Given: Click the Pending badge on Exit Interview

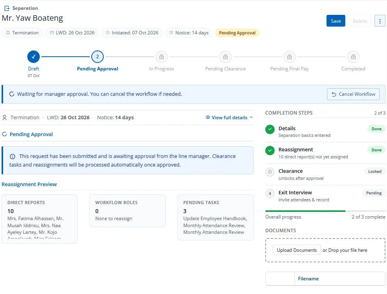Looking at the screenshot, I should pyautogui.click(x=374, y=193).
